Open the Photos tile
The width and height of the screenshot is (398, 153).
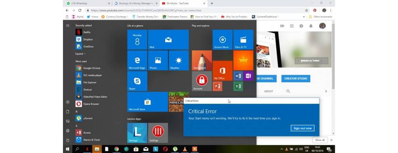158,61
